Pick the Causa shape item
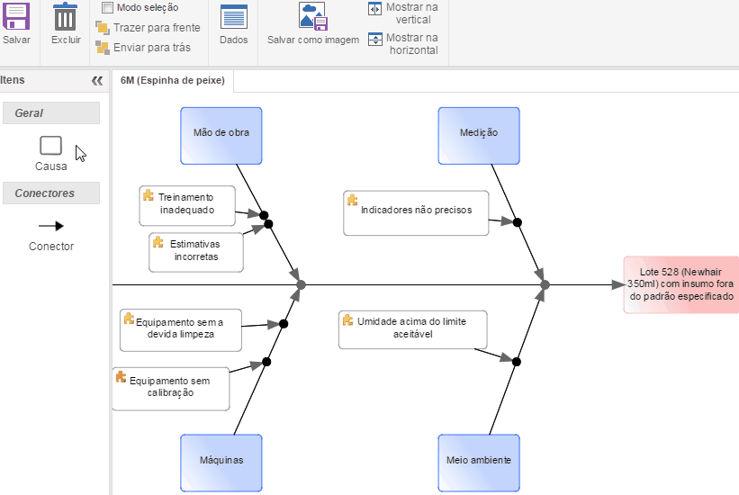Screen dimensions: 739x495 [x=51, y=146]
